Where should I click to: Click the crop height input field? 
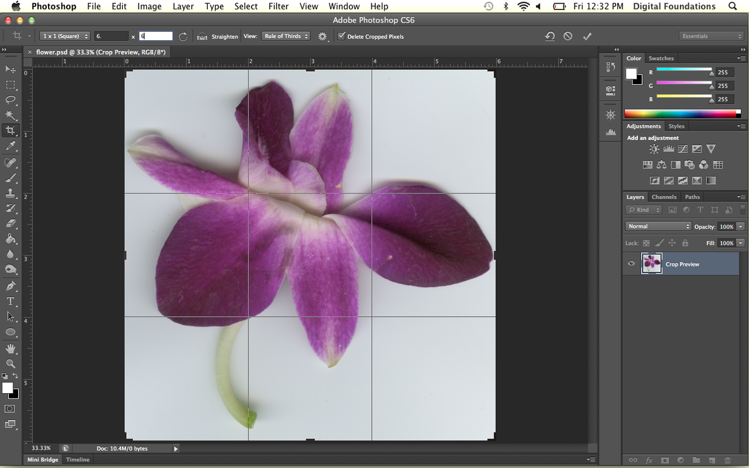pyautogui.click(x=155, y=36)
